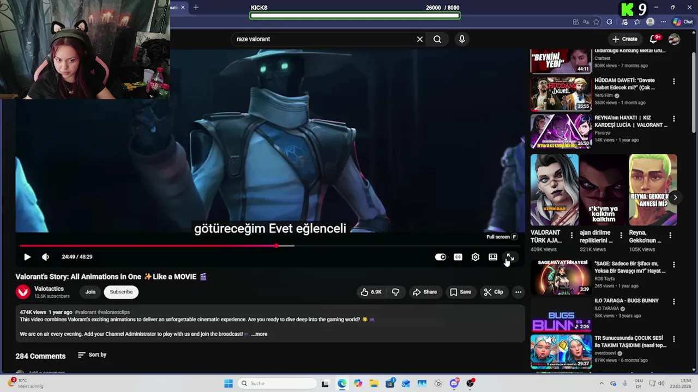Click the Share button
The width and height of the screenshot is (698, 392).
click(425, 292)
